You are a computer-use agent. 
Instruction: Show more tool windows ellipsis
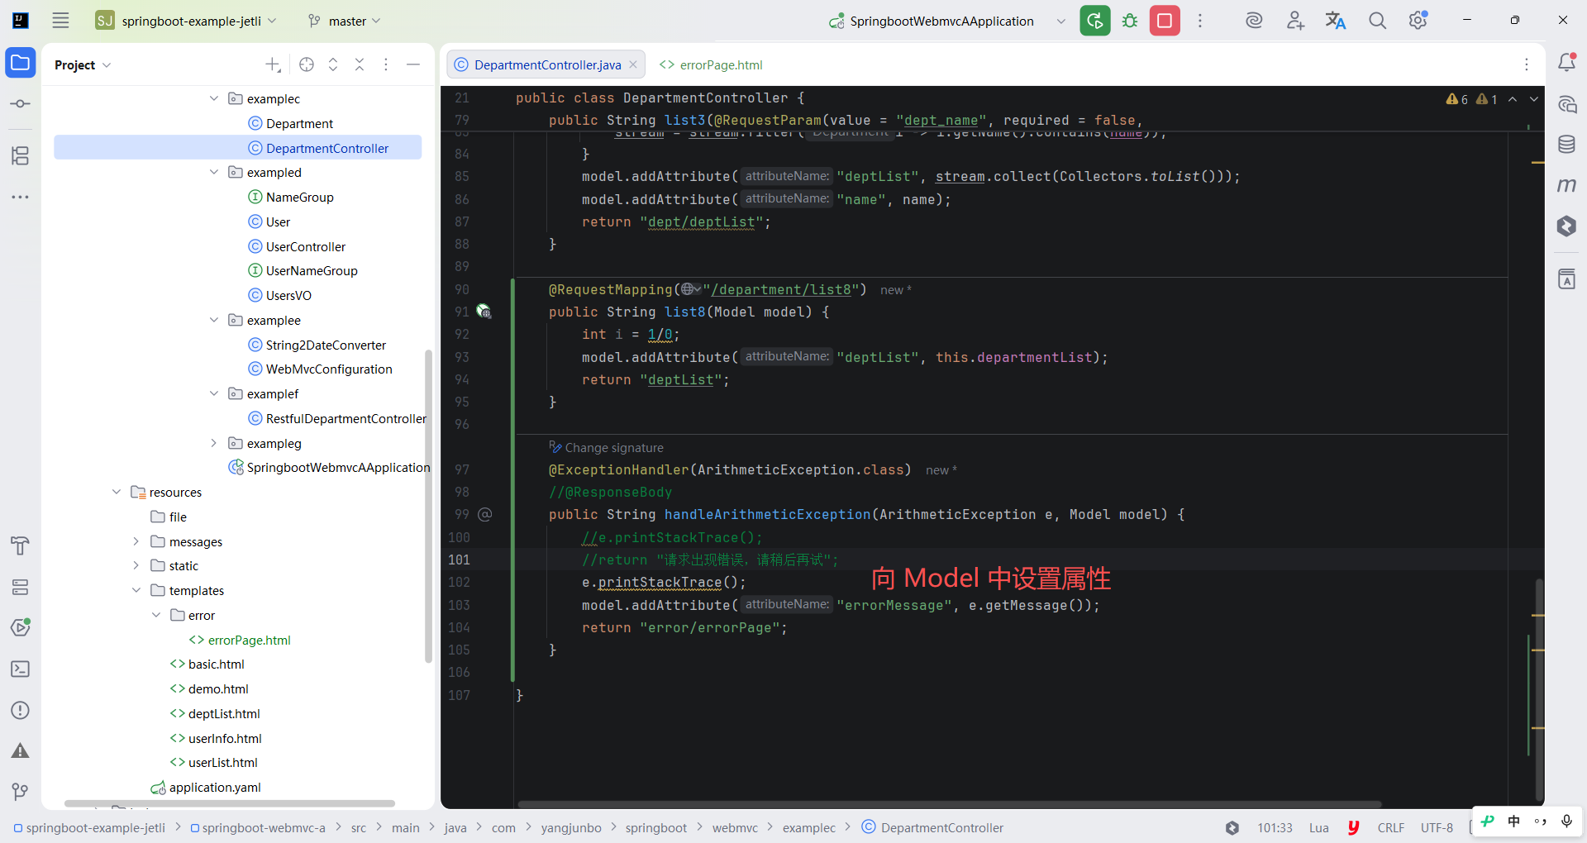21,197
